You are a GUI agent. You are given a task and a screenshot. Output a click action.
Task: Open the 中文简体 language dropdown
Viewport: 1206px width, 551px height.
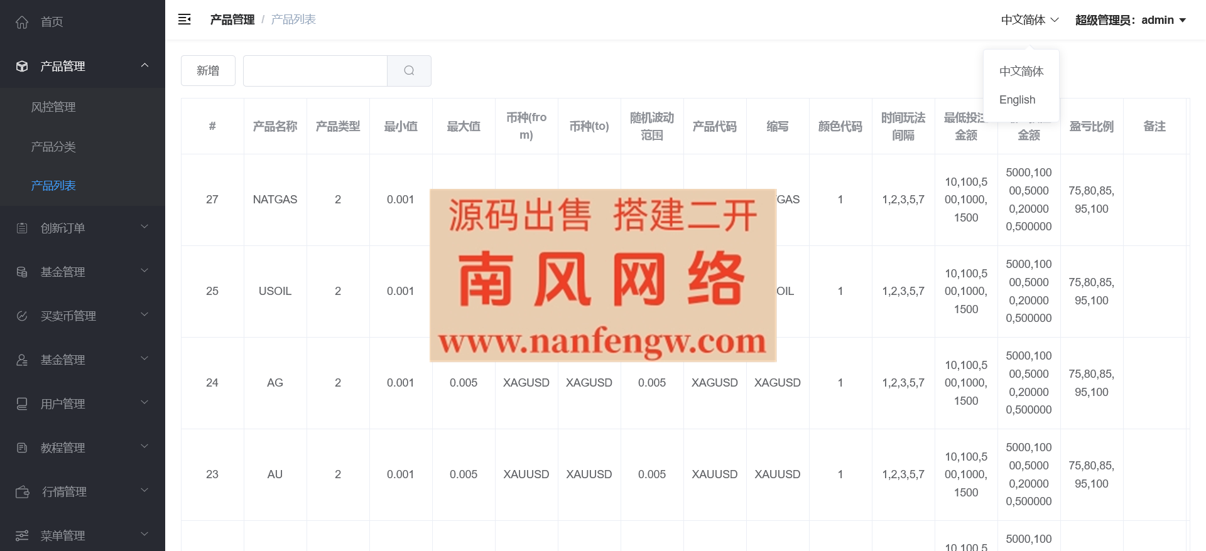pos(1029,20)
